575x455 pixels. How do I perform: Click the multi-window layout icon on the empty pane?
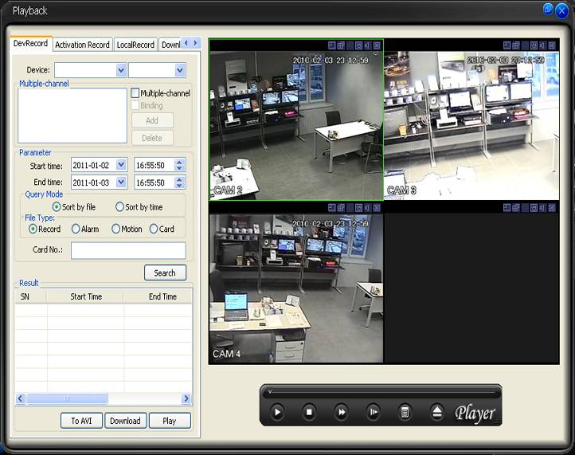click(x=516, y=208)
